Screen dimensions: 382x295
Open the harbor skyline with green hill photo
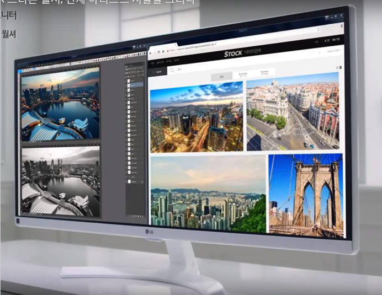(x=208, y=194)
